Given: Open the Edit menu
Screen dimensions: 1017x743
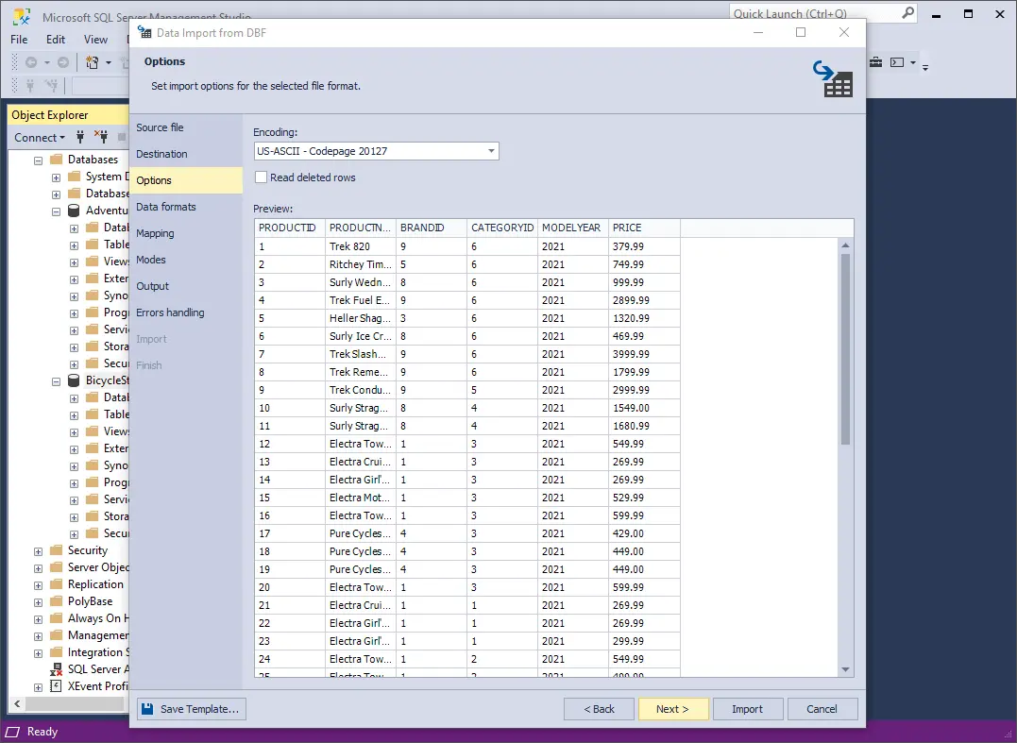Looking at the screenshot, I should pyautogui.click(x=56, y=40).
